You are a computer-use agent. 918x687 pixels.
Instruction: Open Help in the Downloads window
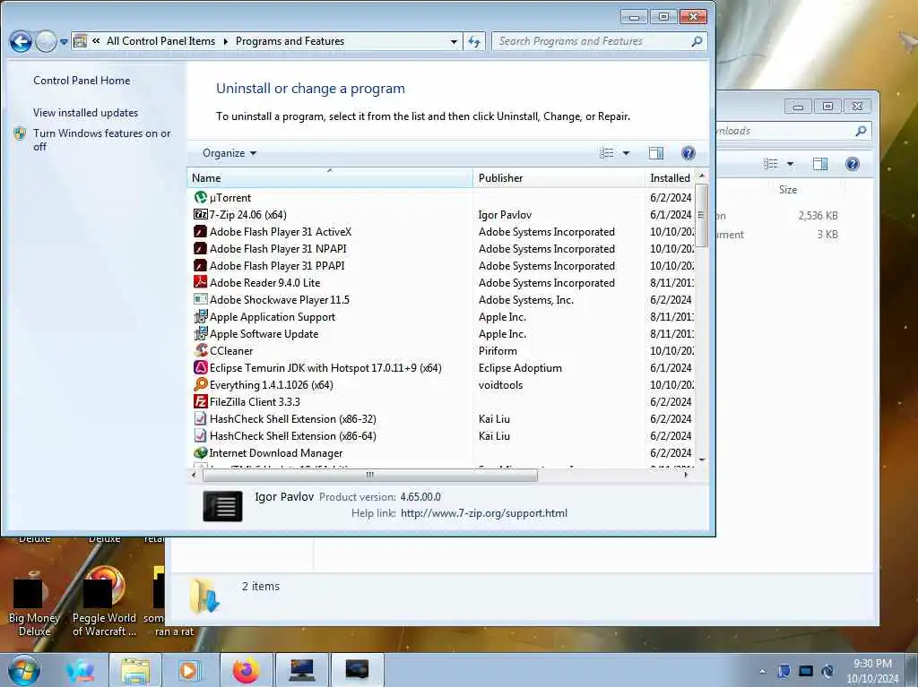(853, 164)
